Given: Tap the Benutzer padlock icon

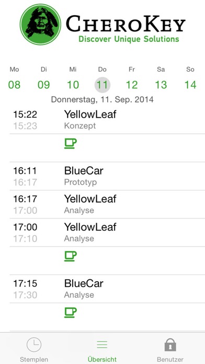Looking at the screenshot, I should (x=170, y=345).
